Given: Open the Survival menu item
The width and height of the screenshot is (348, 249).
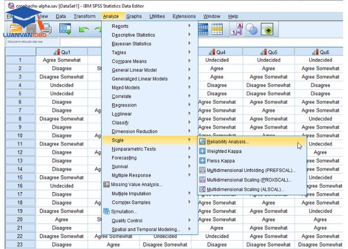Looking at the screenshot, I should click(x=120, y=166).
